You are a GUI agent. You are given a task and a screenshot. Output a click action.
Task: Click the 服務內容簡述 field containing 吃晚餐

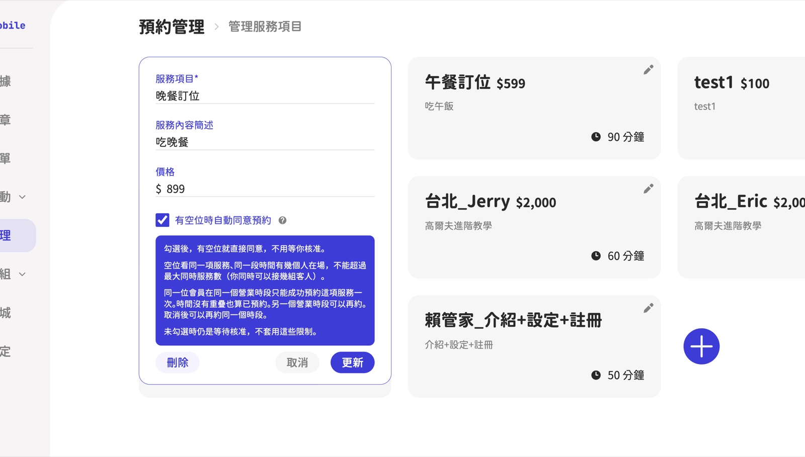pos(265,142)
